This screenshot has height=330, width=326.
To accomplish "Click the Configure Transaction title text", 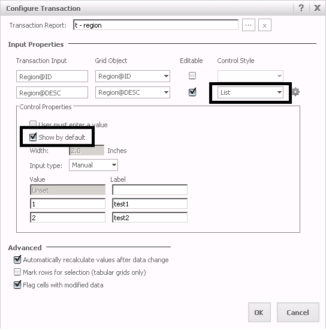I will (43, 8).
